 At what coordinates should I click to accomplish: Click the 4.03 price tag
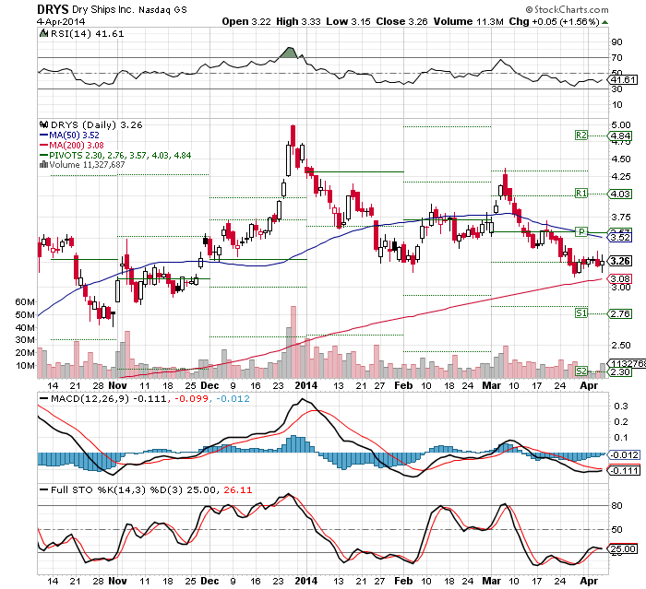click(620, 194)
